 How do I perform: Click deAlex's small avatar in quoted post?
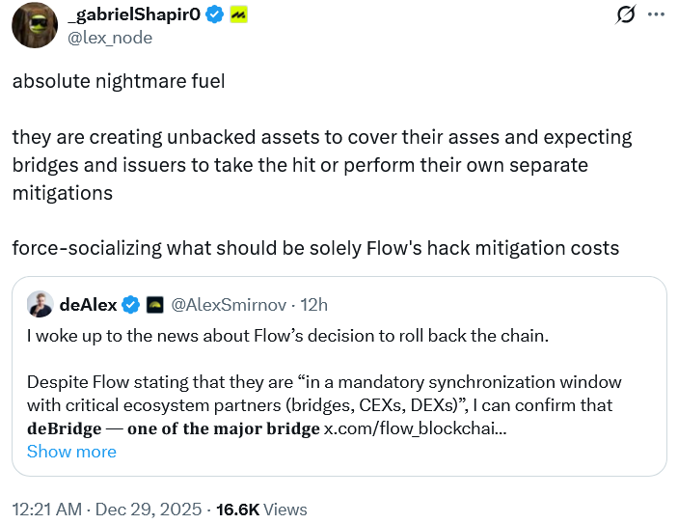[40, 305]
